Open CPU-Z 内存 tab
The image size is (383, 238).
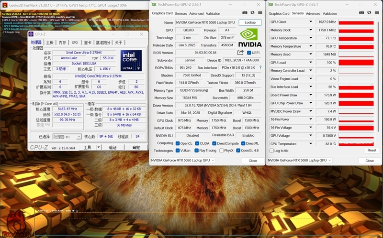click(x=62, y=43)
